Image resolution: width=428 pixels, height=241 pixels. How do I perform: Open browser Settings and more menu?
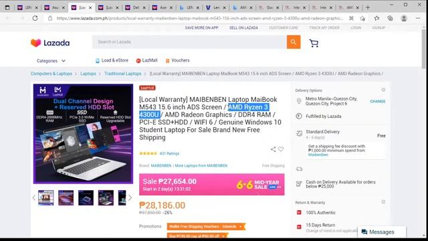click(x=418, y=18)
